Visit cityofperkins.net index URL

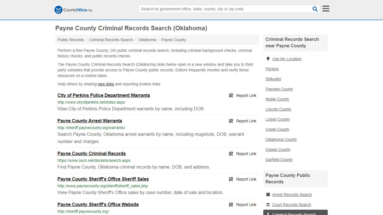coord(91,102)
